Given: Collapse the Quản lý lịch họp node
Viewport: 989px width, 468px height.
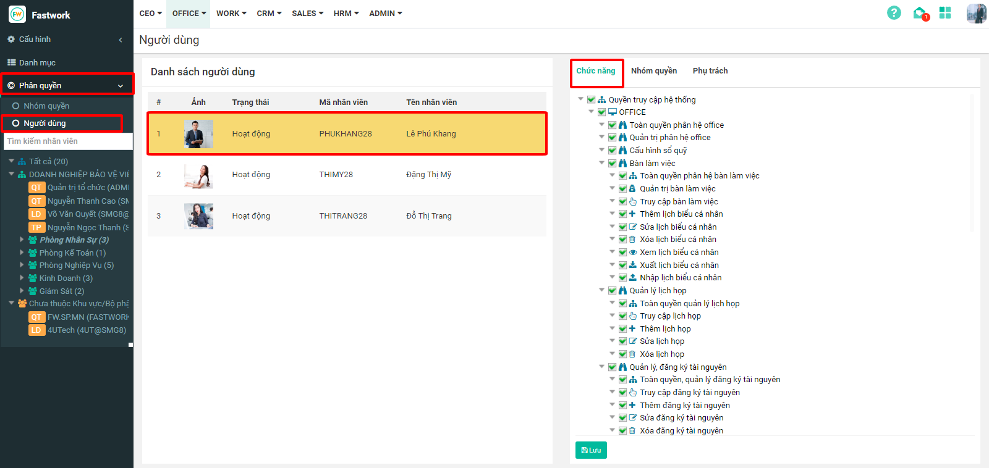Looking at the screenshot, I should (602, 290).
